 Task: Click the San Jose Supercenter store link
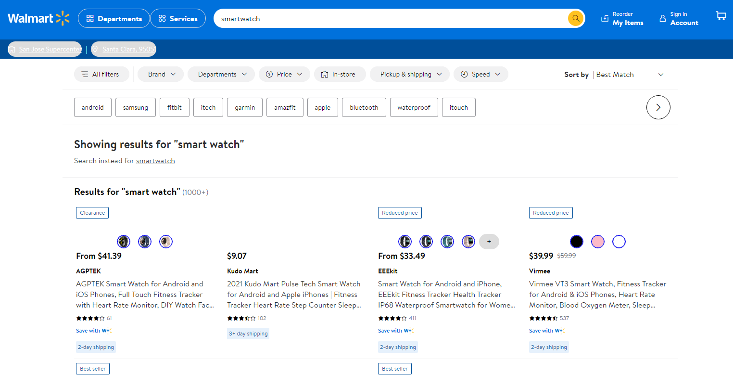[45, 49]
